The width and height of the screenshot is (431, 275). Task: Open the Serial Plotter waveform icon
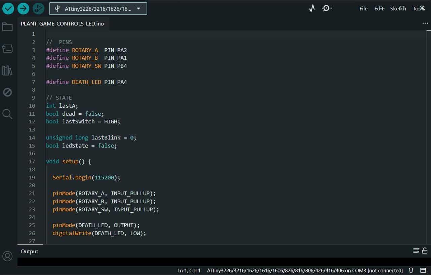pyautogui.click(x=312, y=8)
